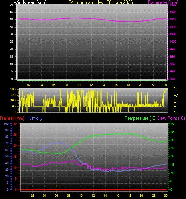Click 22 hour label under windspeed chart
This screenshot has height=199, width=186.
153,85
